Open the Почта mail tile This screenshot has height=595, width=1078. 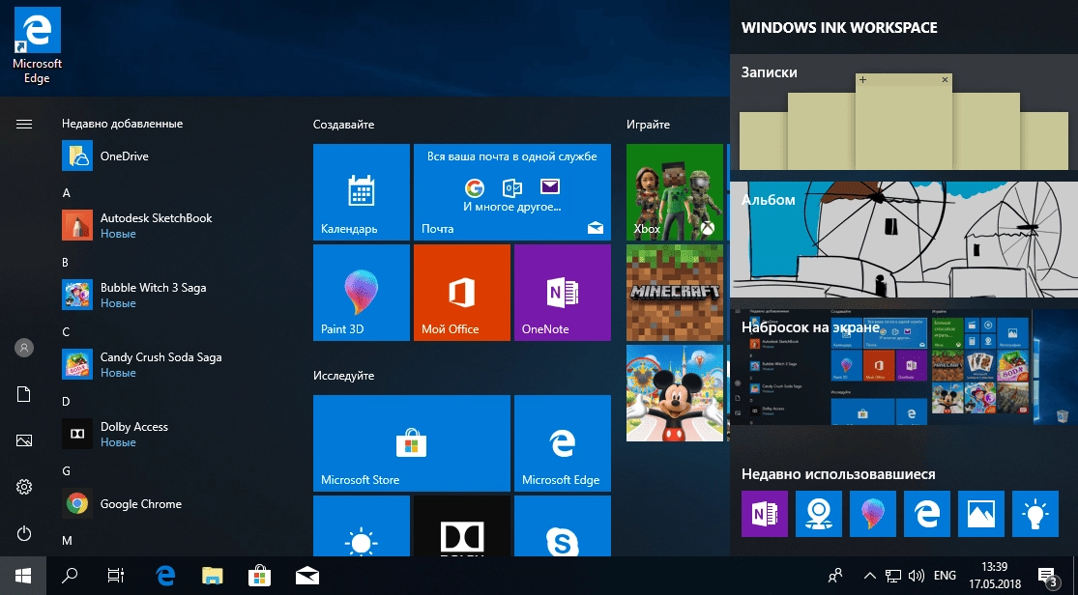click(x=512, y=192)
